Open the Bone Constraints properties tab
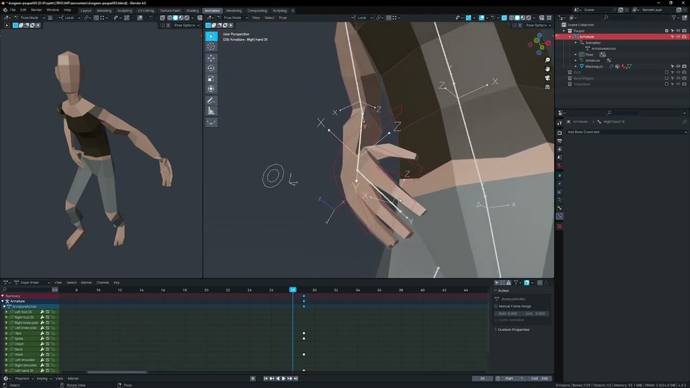 point(560,216)
